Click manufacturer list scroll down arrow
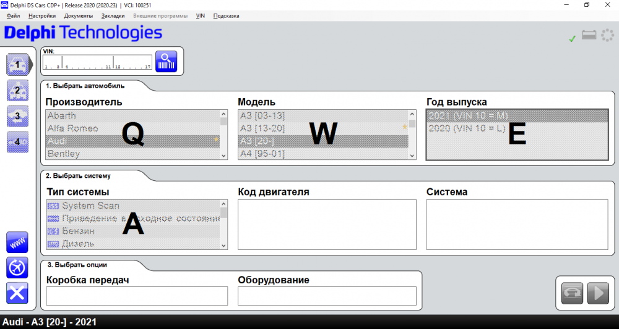Screen dimensions: 619x329 (x=224, y=156)
